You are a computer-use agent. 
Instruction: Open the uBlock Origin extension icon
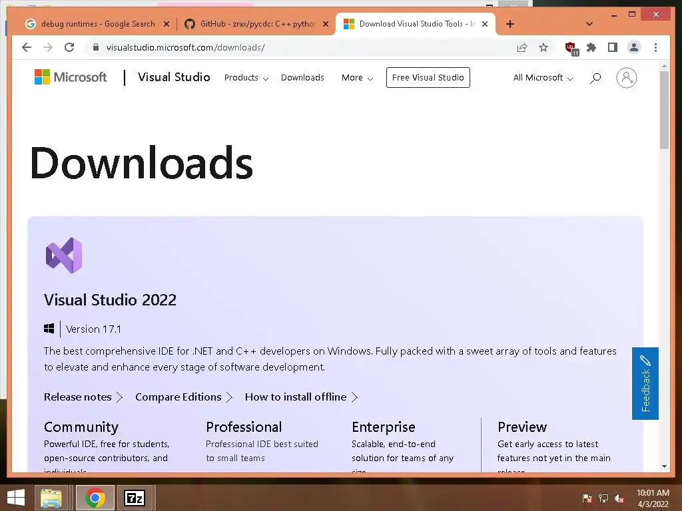click(x=571, y=48)
